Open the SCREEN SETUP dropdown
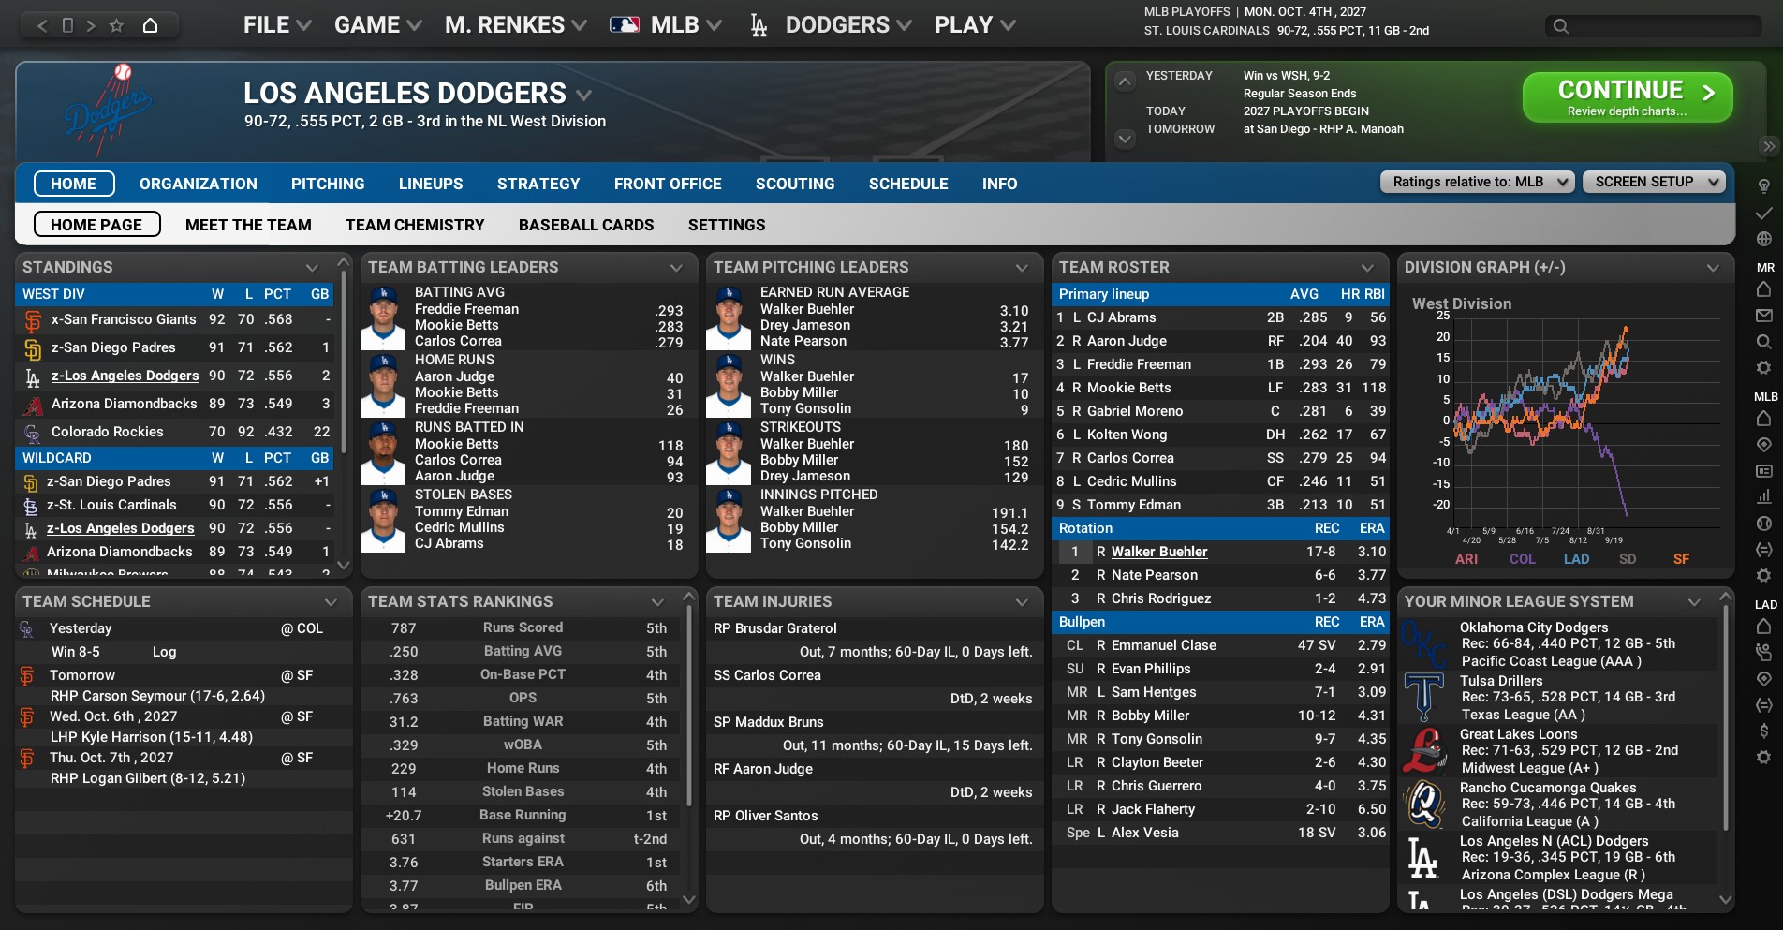The image size is (1783, 930). (1653, 182)
